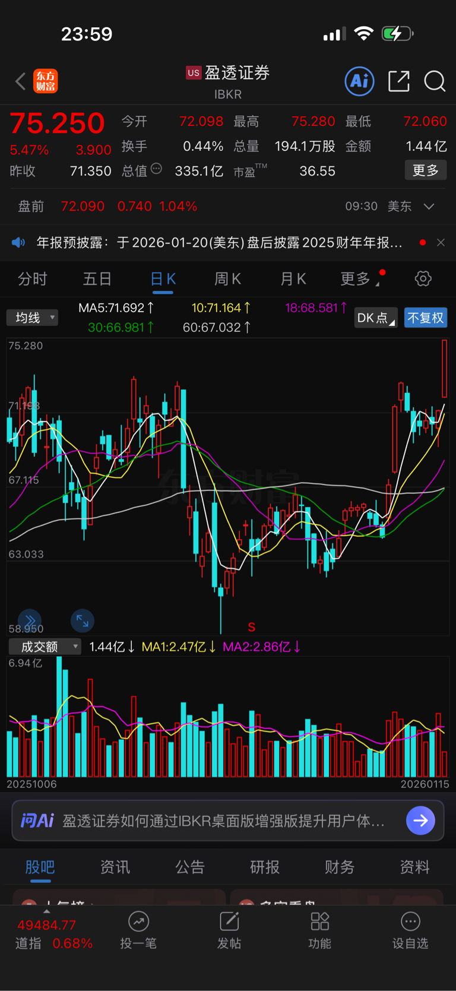Viewport: 456px width, 991px height.
Task: Tap the 20260115 end date label
Action: [425, 784]
